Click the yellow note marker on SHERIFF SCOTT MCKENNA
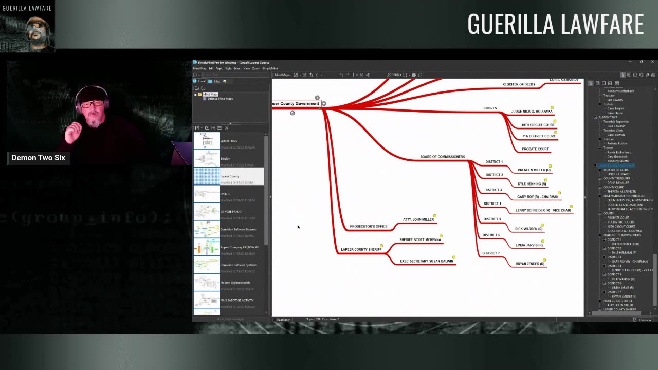This screenshot has height=370, width=658. [x=441, y=236]
